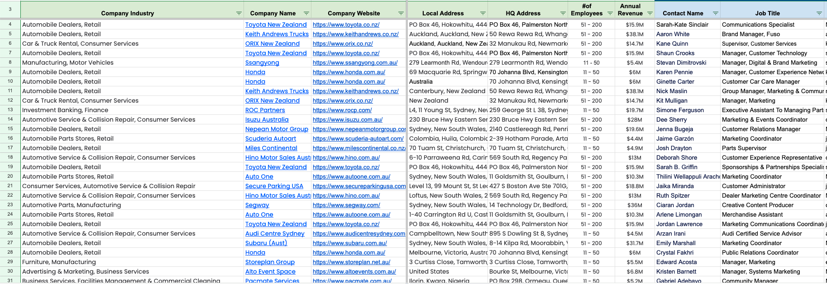
Task: Open the HQ Address column filter
Action: 563,14
